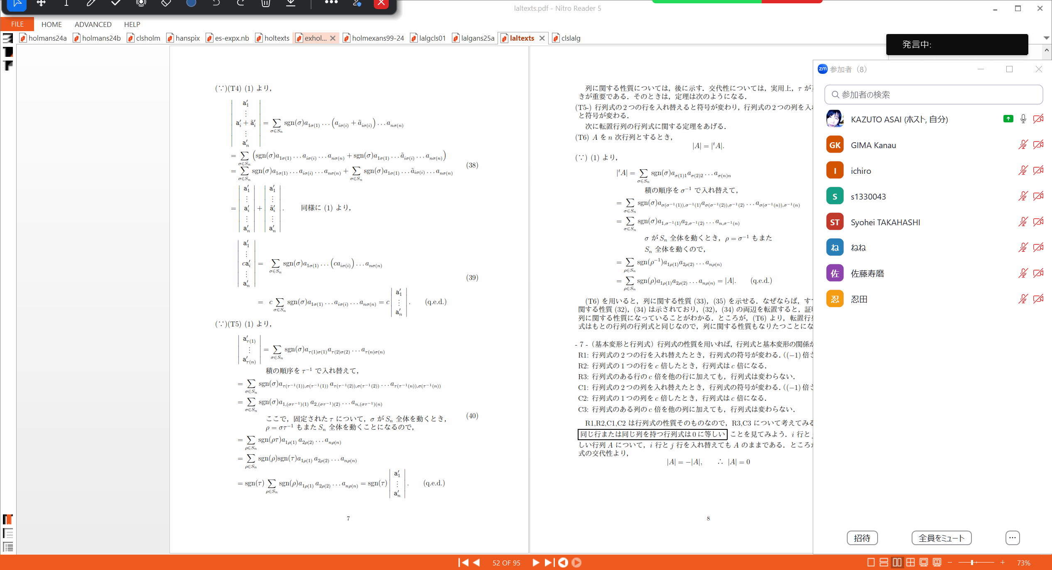Open the FILE menu in Nitro Reader

click(x=17, y=24)
